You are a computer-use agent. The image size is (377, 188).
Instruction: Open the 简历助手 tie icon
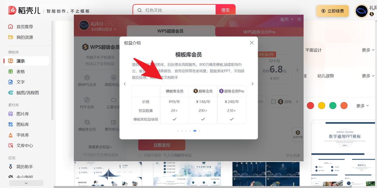pyautogui.click(x=11, y=167)
